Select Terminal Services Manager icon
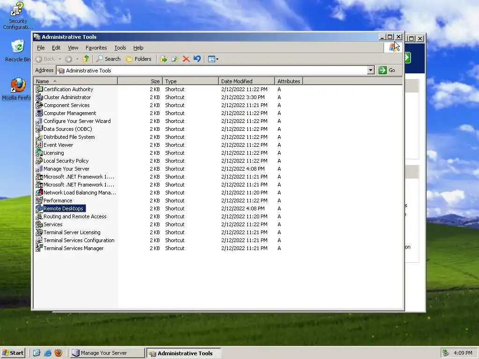The width and height of the screenshot is (479, 359). tap(39, 248)
